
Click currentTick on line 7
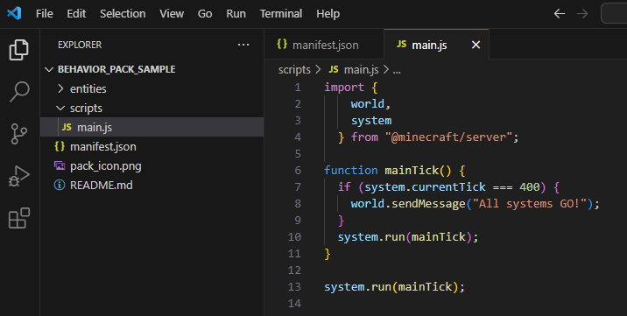[448, 187]
